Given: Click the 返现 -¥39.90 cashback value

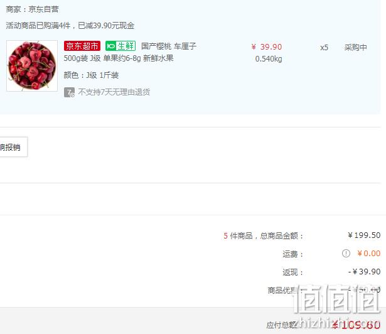Looking at the screenshot, I should 364,272.
